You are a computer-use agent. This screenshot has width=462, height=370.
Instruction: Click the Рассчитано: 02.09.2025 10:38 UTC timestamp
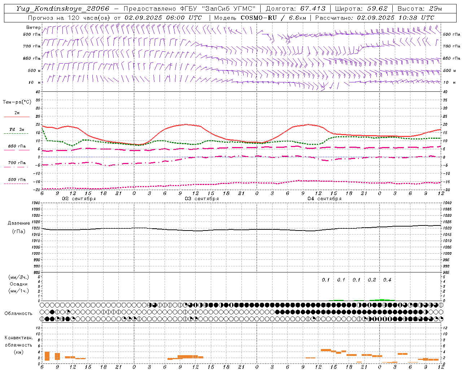tap(375, 18)
